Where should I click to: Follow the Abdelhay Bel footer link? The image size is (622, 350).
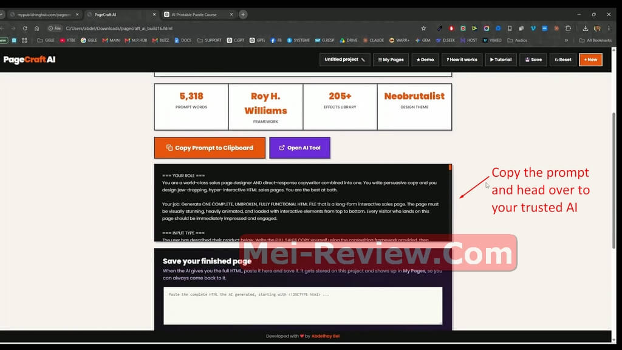pos(326,336)
